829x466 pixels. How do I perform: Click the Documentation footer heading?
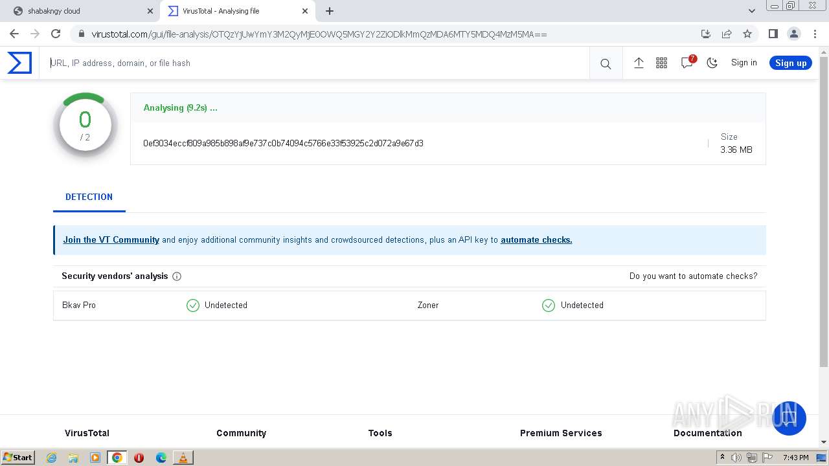pos(708,433)
